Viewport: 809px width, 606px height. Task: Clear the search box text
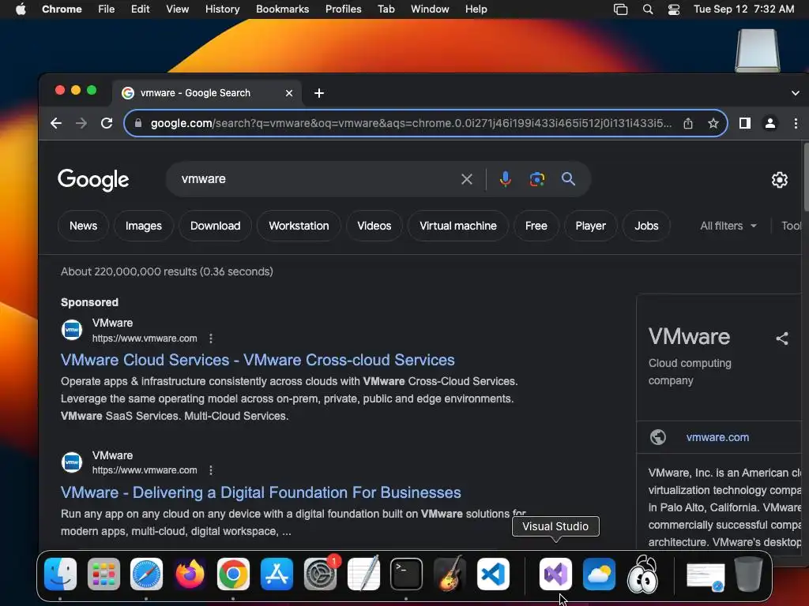coord(466,179)
